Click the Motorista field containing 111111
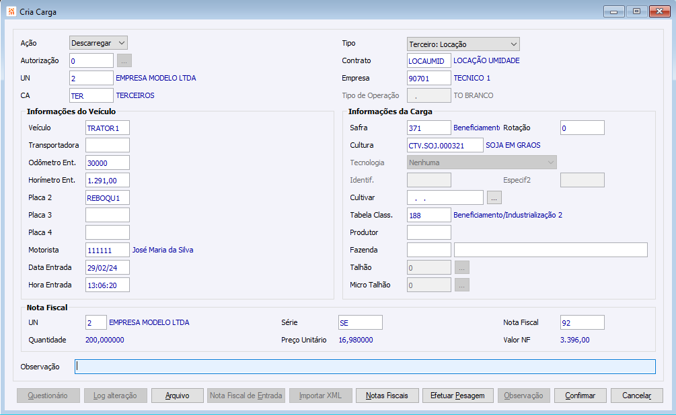The width and height of the screenshot is (676, 415). (108, 250)
